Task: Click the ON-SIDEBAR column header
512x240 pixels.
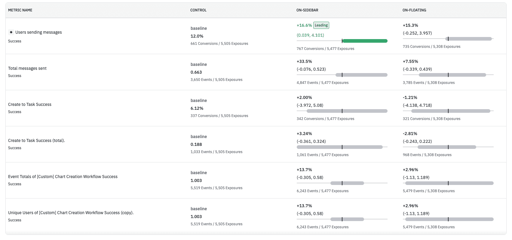Action: coord(307,10)
